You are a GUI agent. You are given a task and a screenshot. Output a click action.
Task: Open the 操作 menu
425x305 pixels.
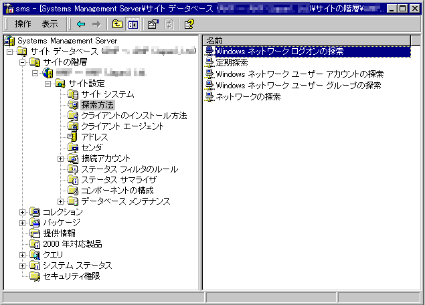tap(23, 24)
